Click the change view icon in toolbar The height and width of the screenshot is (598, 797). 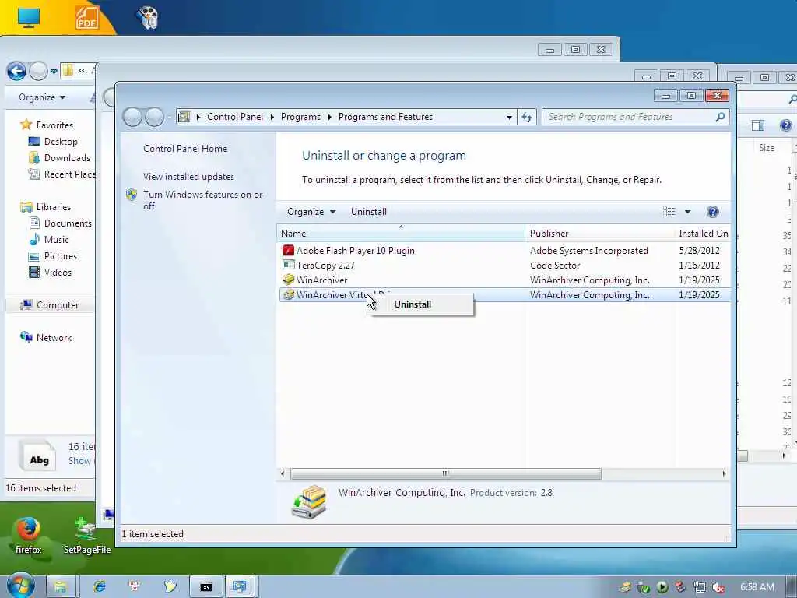point(669,212)
